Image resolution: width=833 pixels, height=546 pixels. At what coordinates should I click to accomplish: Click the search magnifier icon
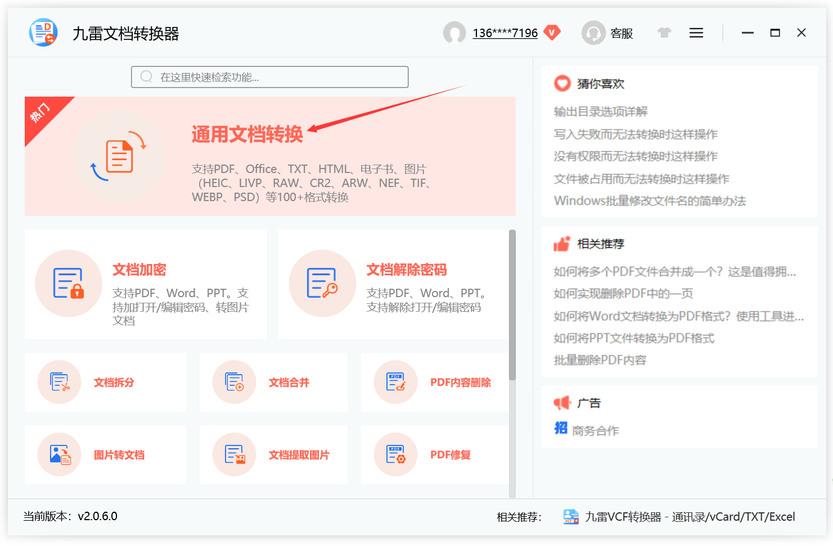[x=146, y=76]
